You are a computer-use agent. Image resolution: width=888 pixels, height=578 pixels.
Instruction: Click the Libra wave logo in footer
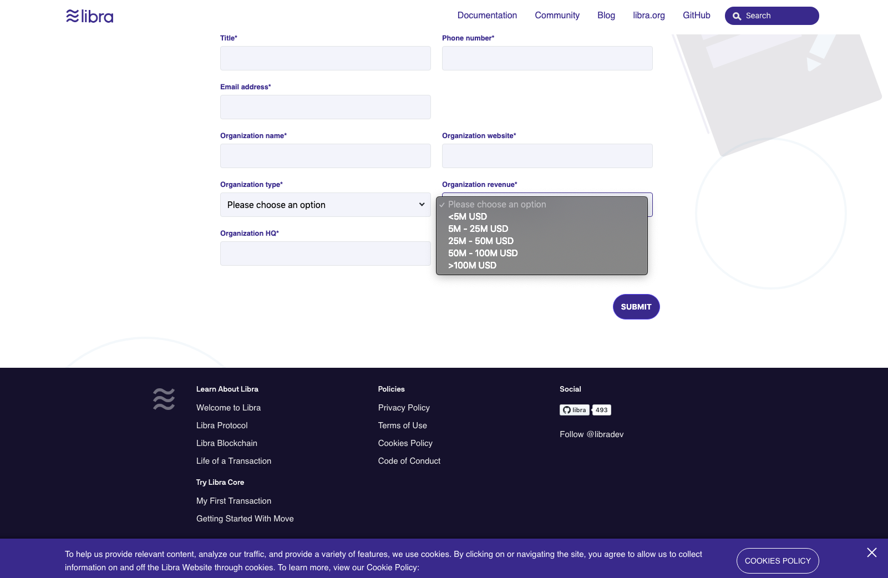click(x=164, y=399)
